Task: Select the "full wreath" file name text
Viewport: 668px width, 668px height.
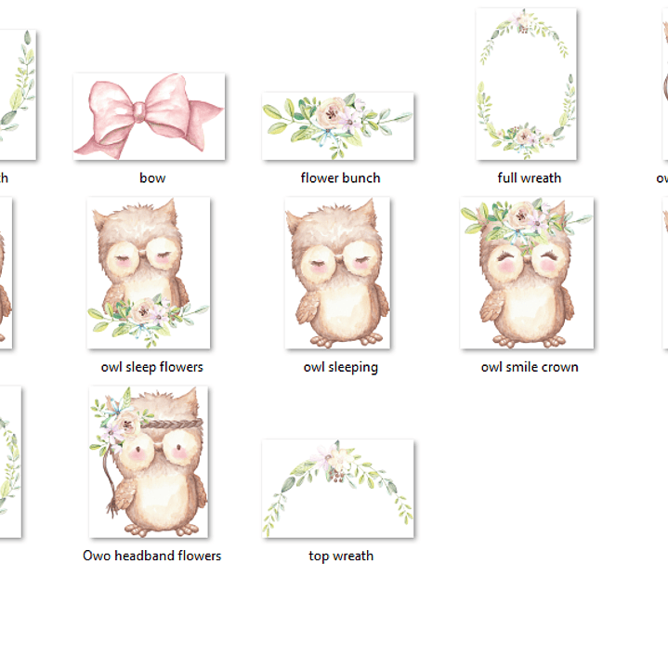Action: pos(530,178)
